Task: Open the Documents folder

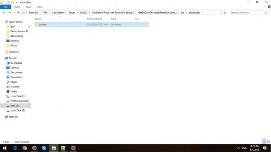Action: click(17, 72)
